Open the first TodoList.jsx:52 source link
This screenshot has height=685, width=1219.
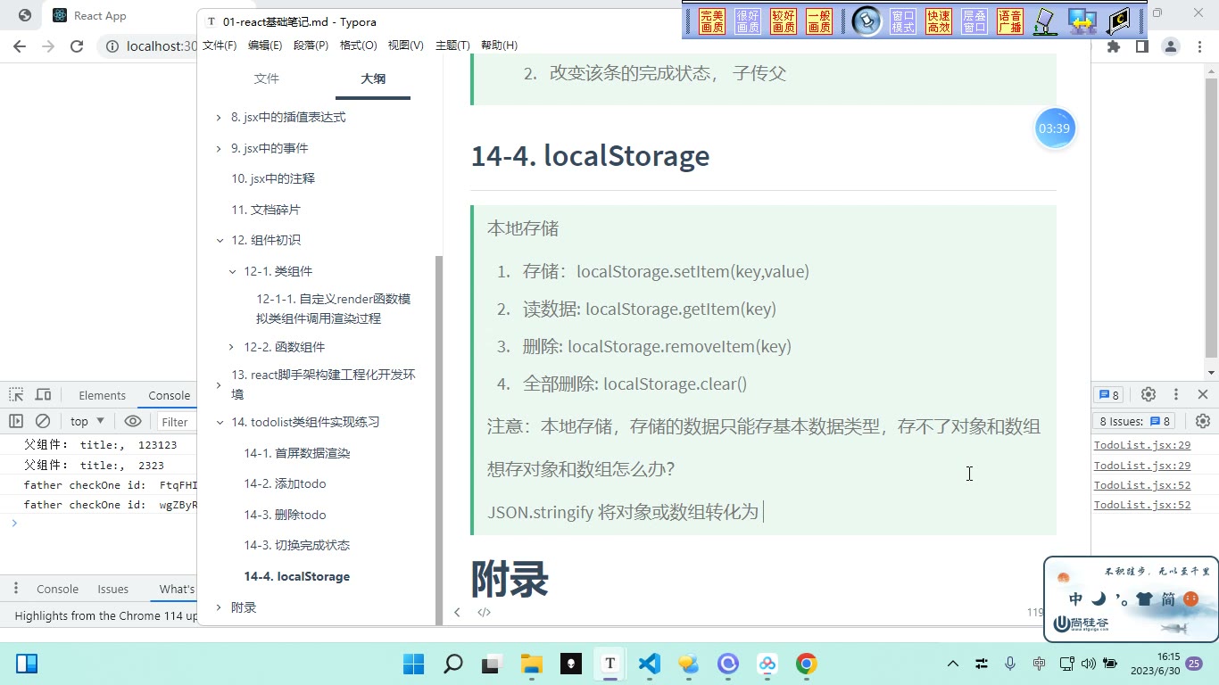point(1142,485)
